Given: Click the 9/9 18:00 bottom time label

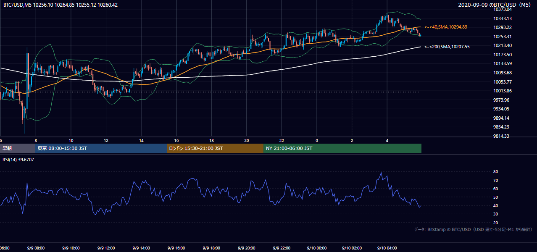Looking at the screenshot, I should click(212, 248).
